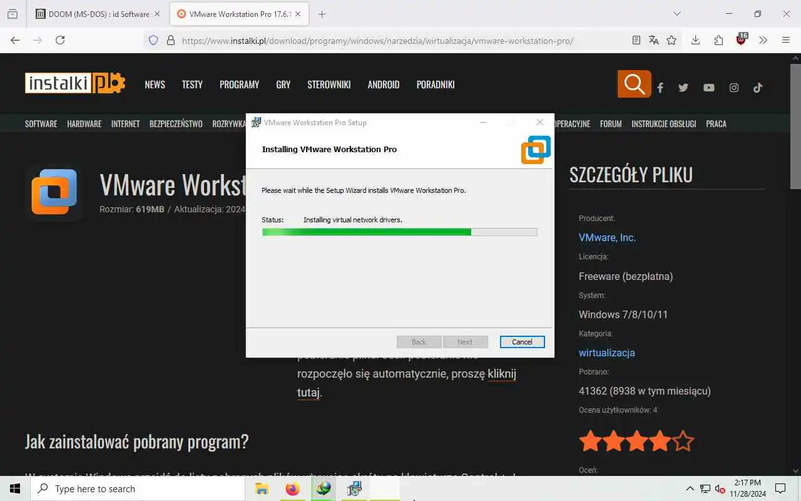801x501 pixels.
Task: Open File Explorer from the taskbar
Action: tap(262, 488)
